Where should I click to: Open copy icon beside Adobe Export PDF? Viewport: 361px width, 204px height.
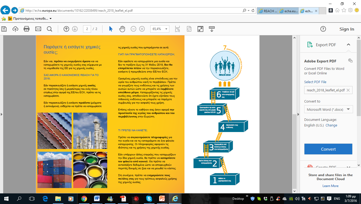tap(350, 61)
